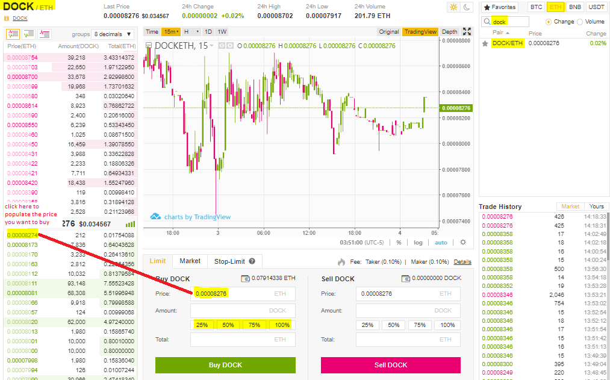Open chart settings gear icon
Screen dimensions: 610x380
pyautogui.click(x=463, y=242)
